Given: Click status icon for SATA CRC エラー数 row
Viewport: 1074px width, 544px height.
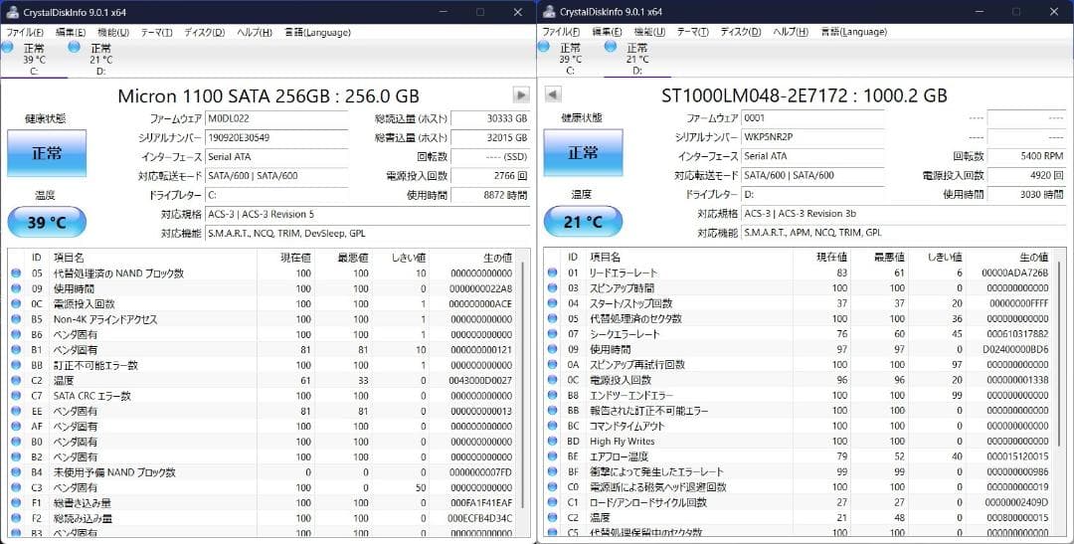Looking at the screenshot, I should [17, 396].
